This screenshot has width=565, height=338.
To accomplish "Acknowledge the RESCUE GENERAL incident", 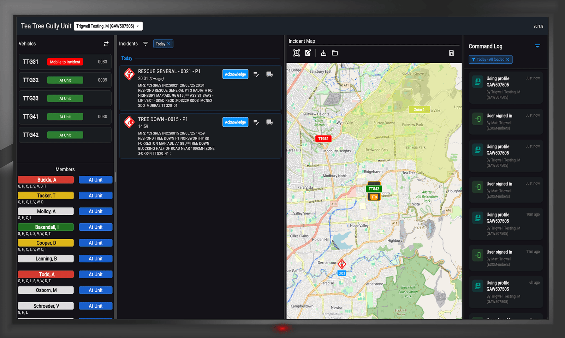I will pyautogui.click(x=235, y=74).
